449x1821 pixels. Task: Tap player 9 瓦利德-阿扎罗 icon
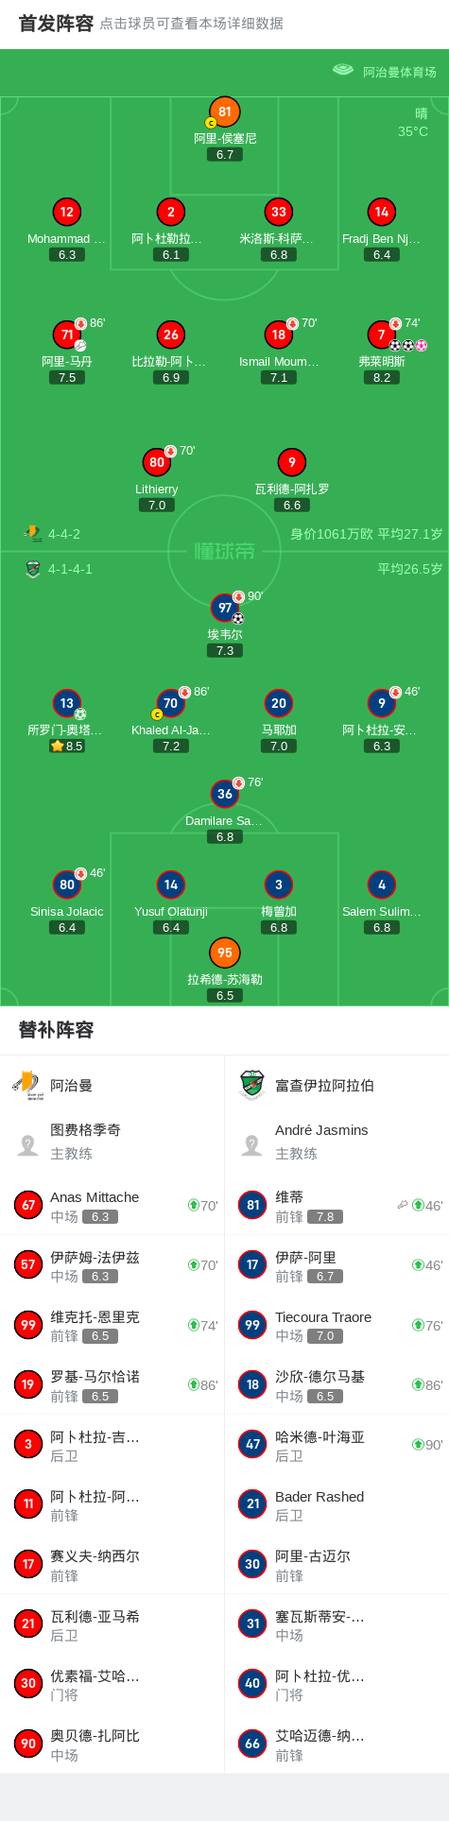click(292, 462)
